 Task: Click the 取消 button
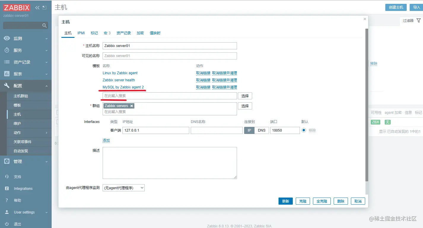[x=358, y=201]
